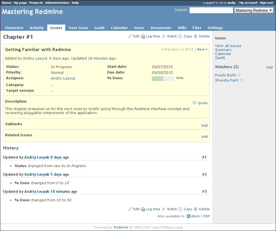
Task: Click the start date value 09/07/2015
Action: (x=162, y=67)
